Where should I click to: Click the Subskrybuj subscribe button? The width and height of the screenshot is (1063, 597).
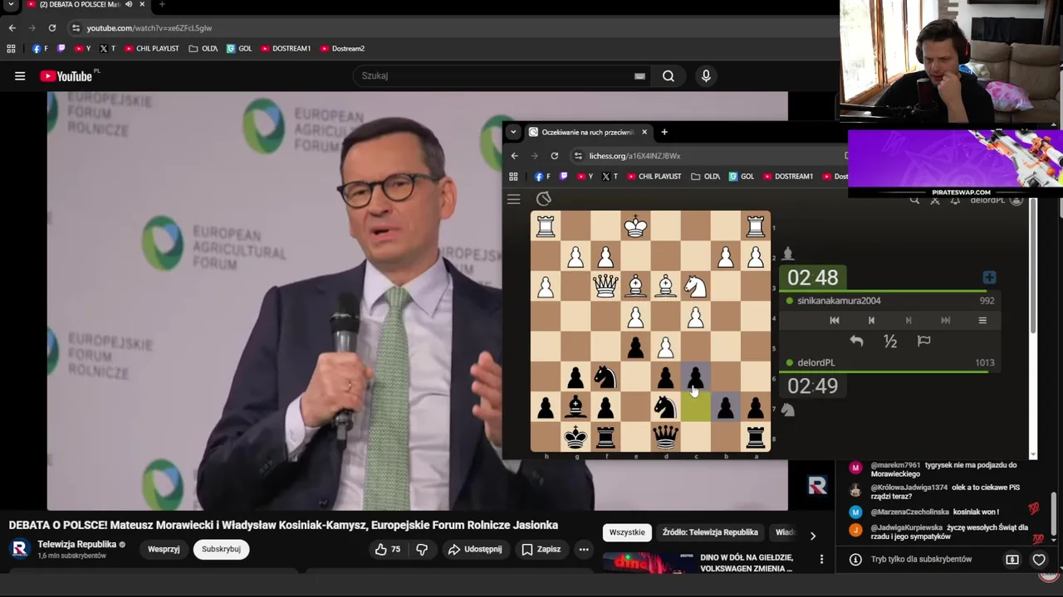[221, 549]
